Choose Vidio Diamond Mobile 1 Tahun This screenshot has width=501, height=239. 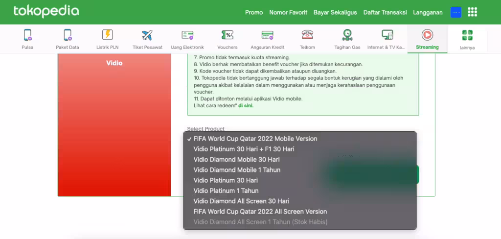coord(300,170)
